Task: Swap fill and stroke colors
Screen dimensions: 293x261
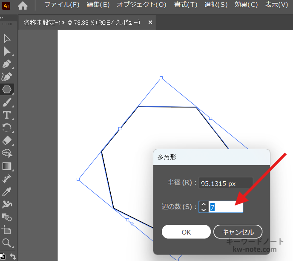Action: tap(13, 256)
